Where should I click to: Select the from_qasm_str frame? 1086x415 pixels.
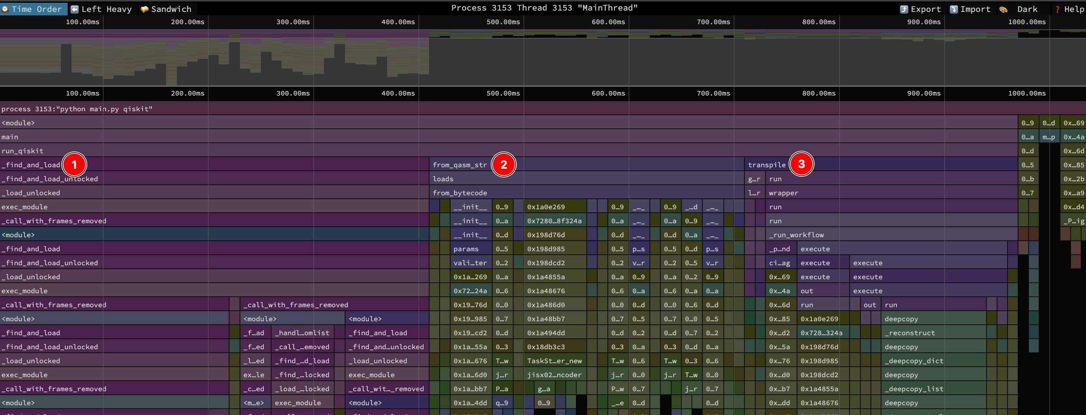(x=459, y=165)
